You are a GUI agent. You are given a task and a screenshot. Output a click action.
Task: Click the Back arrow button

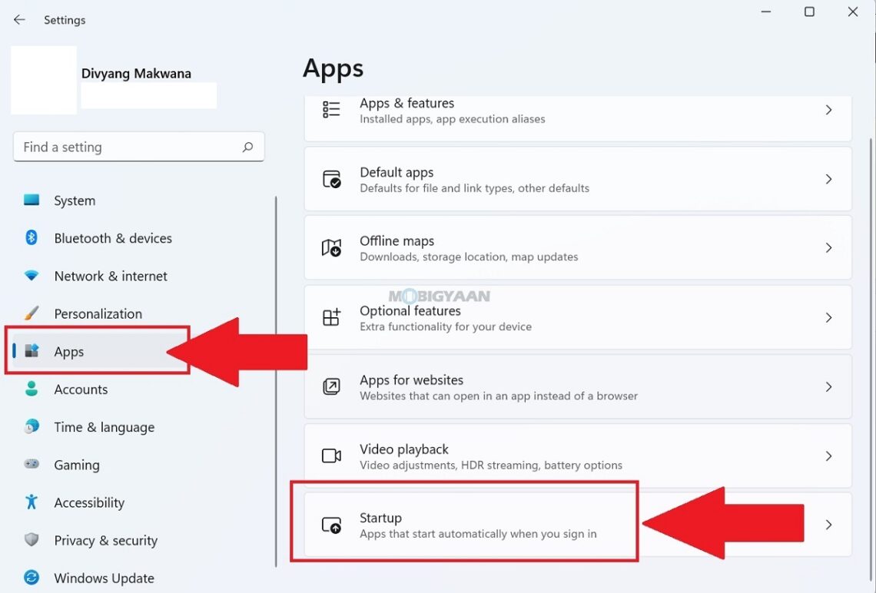[x=18, y=20]
